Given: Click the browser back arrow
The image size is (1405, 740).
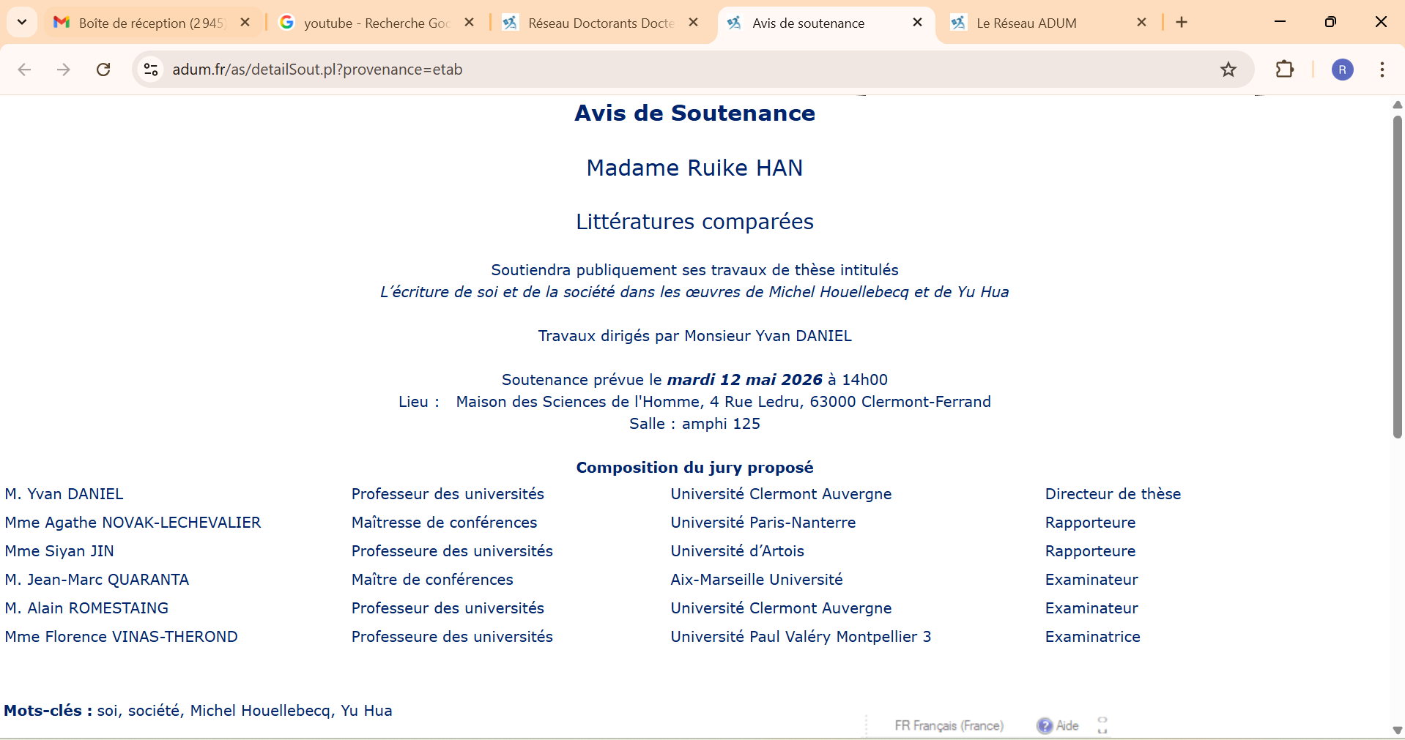Looking at the screenshot, I should [24, 70].
